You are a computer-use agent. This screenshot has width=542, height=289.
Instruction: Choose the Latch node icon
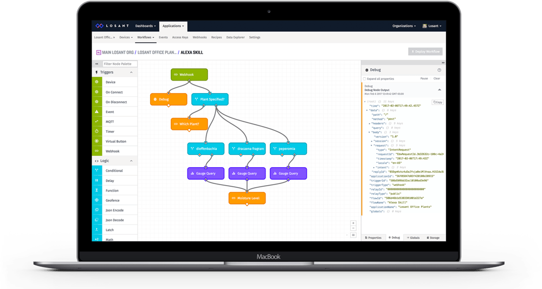(x=97, y=229)
